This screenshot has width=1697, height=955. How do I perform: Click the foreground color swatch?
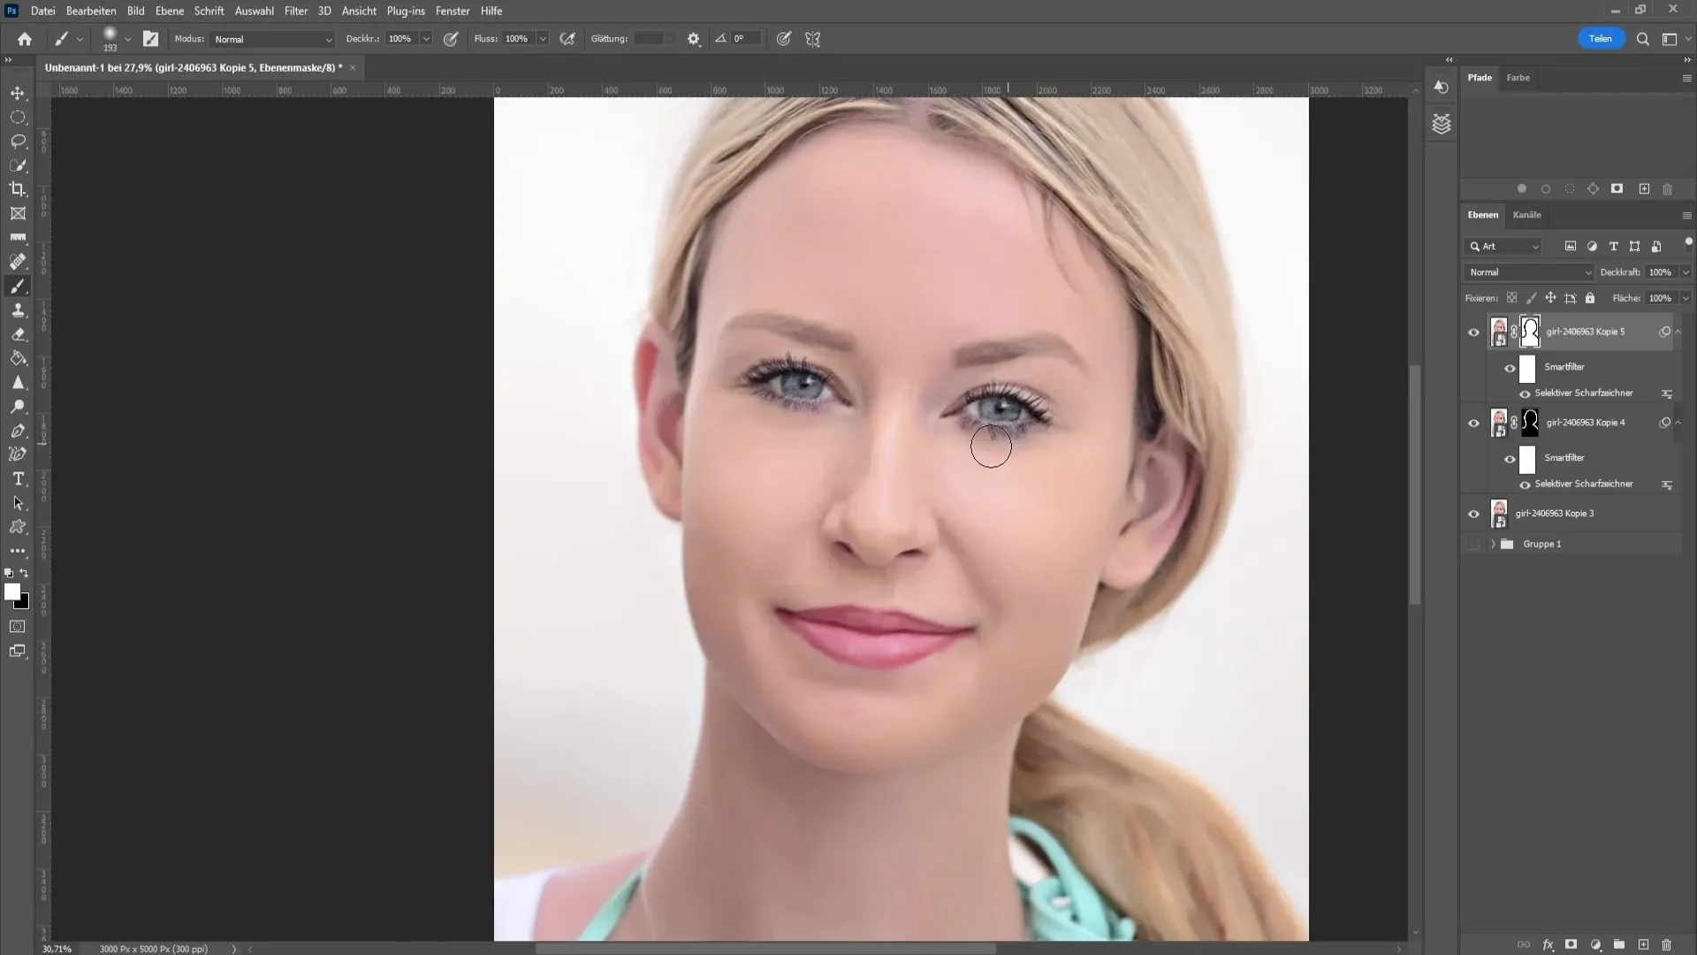14,592
